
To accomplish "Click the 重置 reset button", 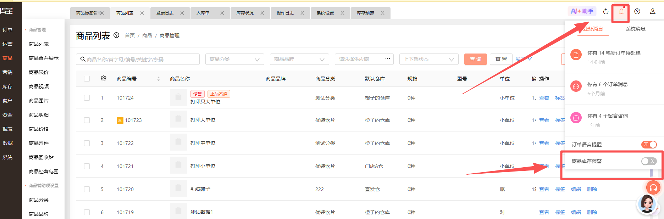I will click(x=501, y=59).
